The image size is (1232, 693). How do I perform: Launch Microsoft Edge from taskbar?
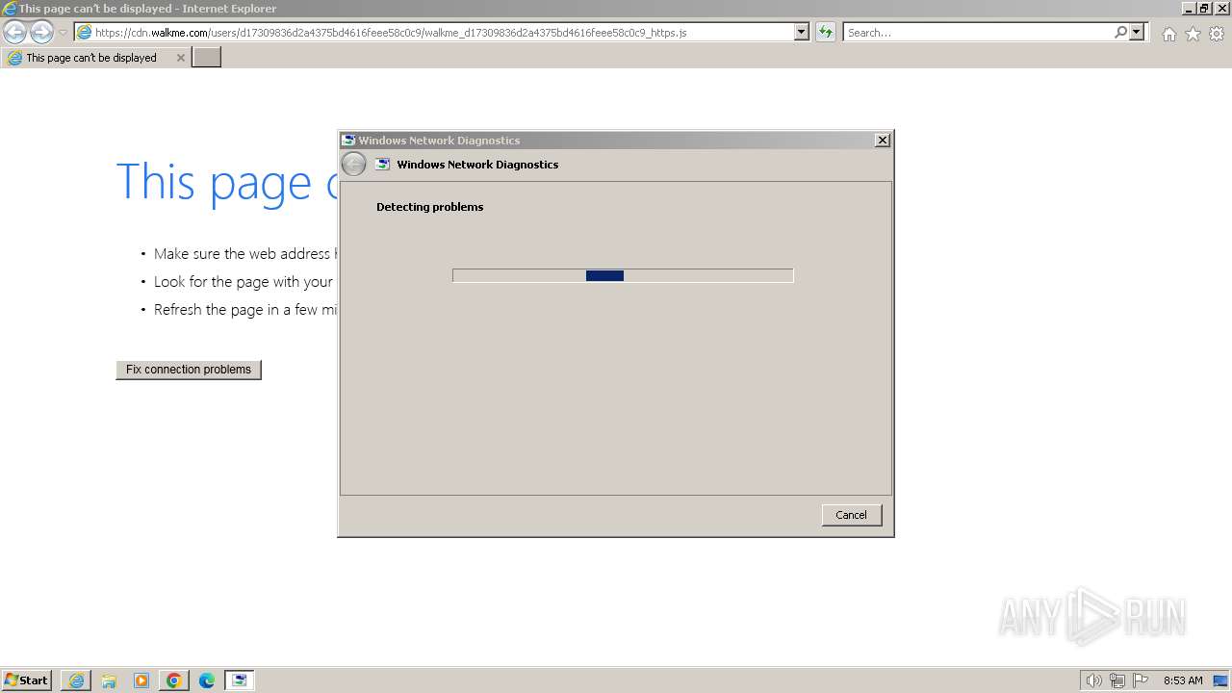coord(207,680)
